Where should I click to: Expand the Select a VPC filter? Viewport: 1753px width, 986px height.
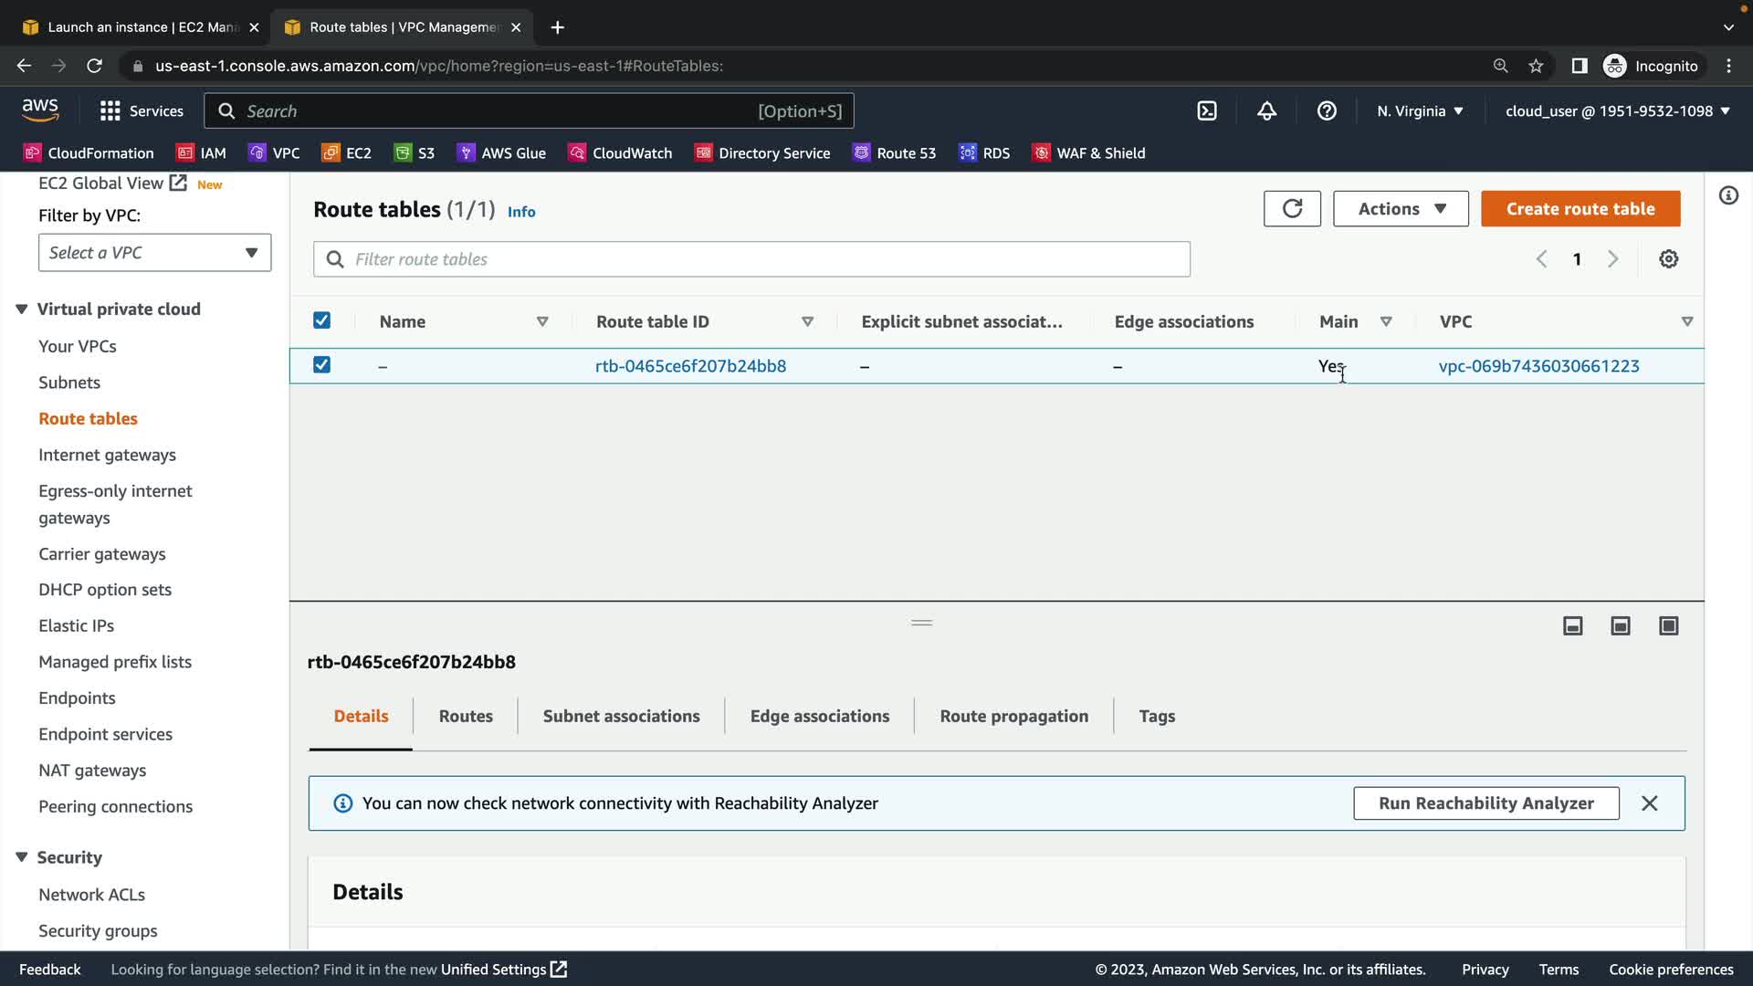pos(154,253)
